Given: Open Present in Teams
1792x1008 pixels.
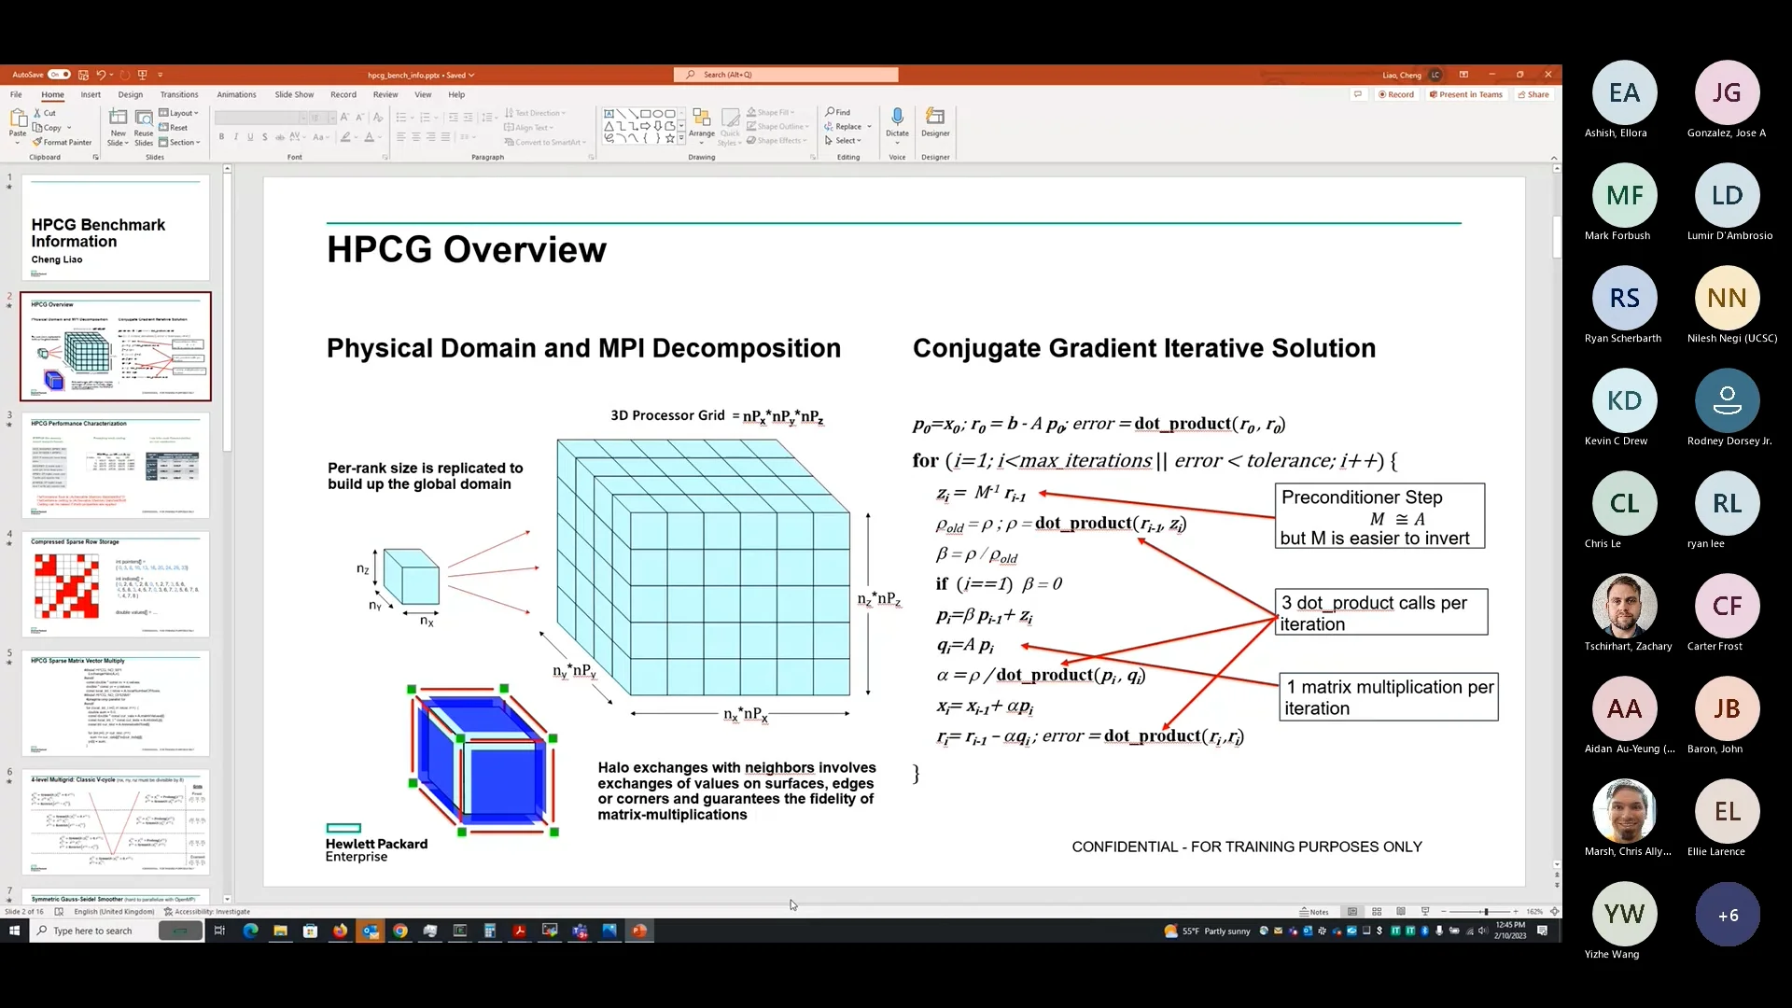Looking at the screenshot, I should [1466, 94].
